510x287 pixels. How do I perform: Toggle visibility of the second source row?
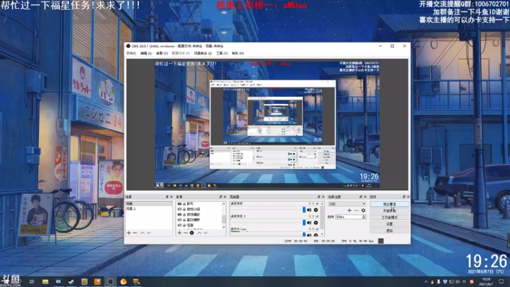(x=180, y=209)
